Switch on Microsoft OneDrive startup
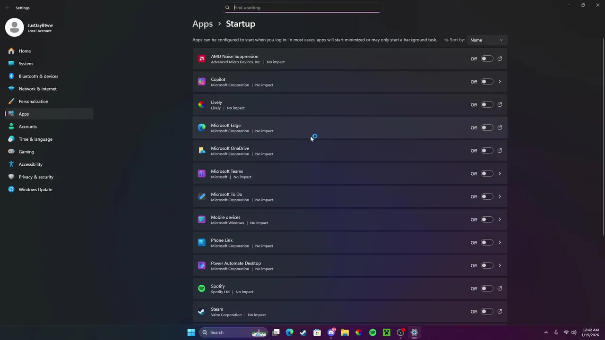This screenshot has height=340, width=605. coord(487,151)
